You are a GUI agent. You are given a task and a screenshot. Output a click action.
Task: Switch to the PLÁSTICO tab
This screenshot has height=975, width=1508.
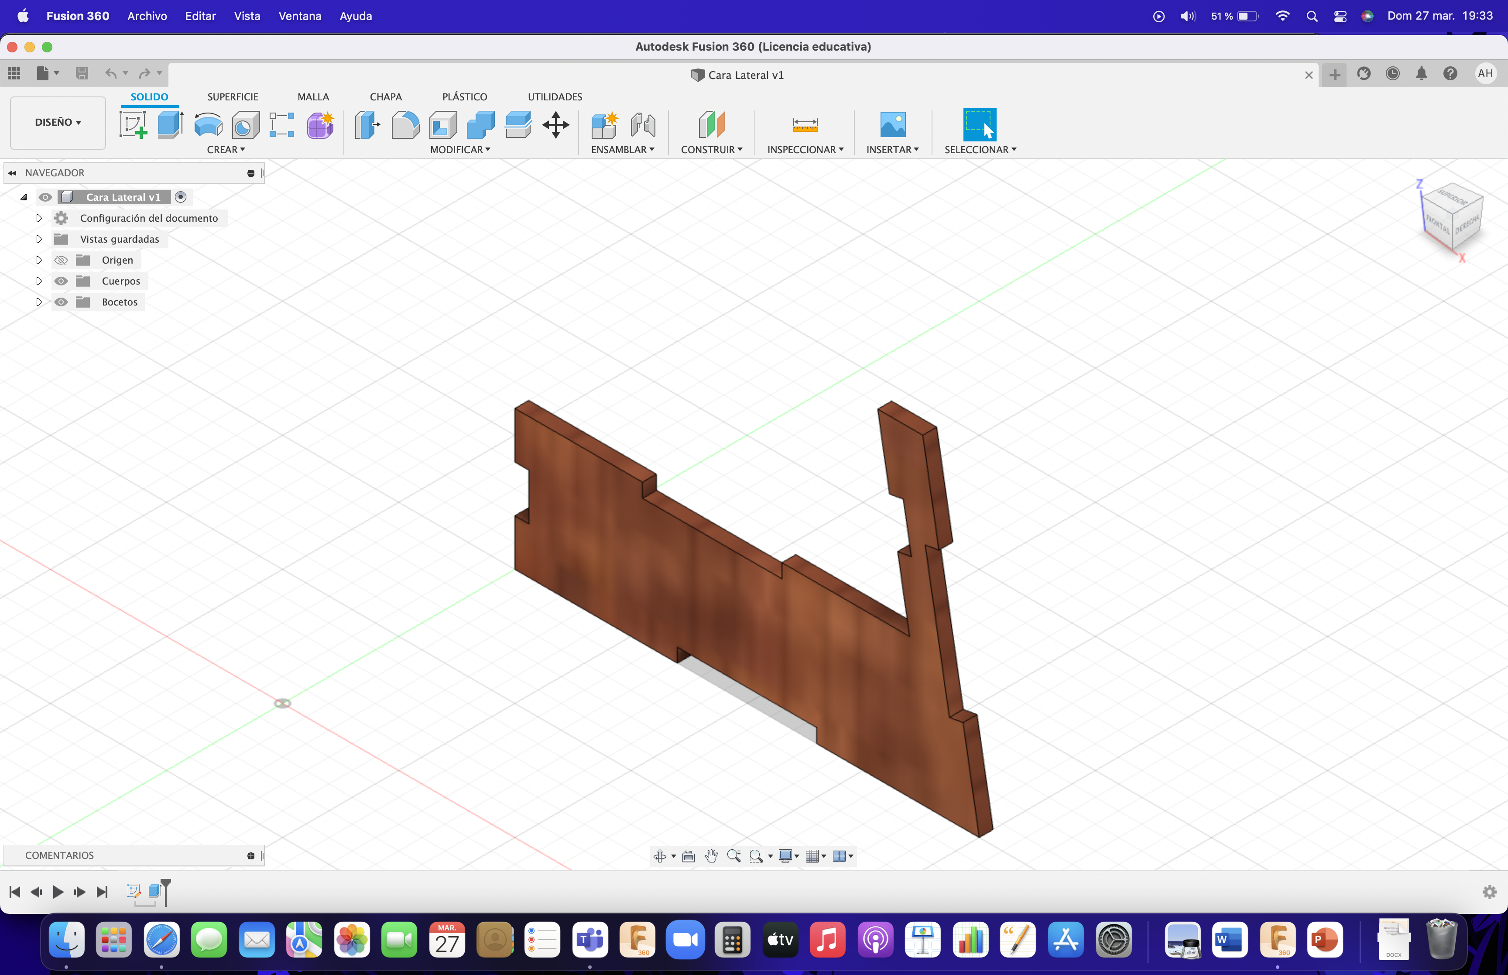click(x=465, y=97)
